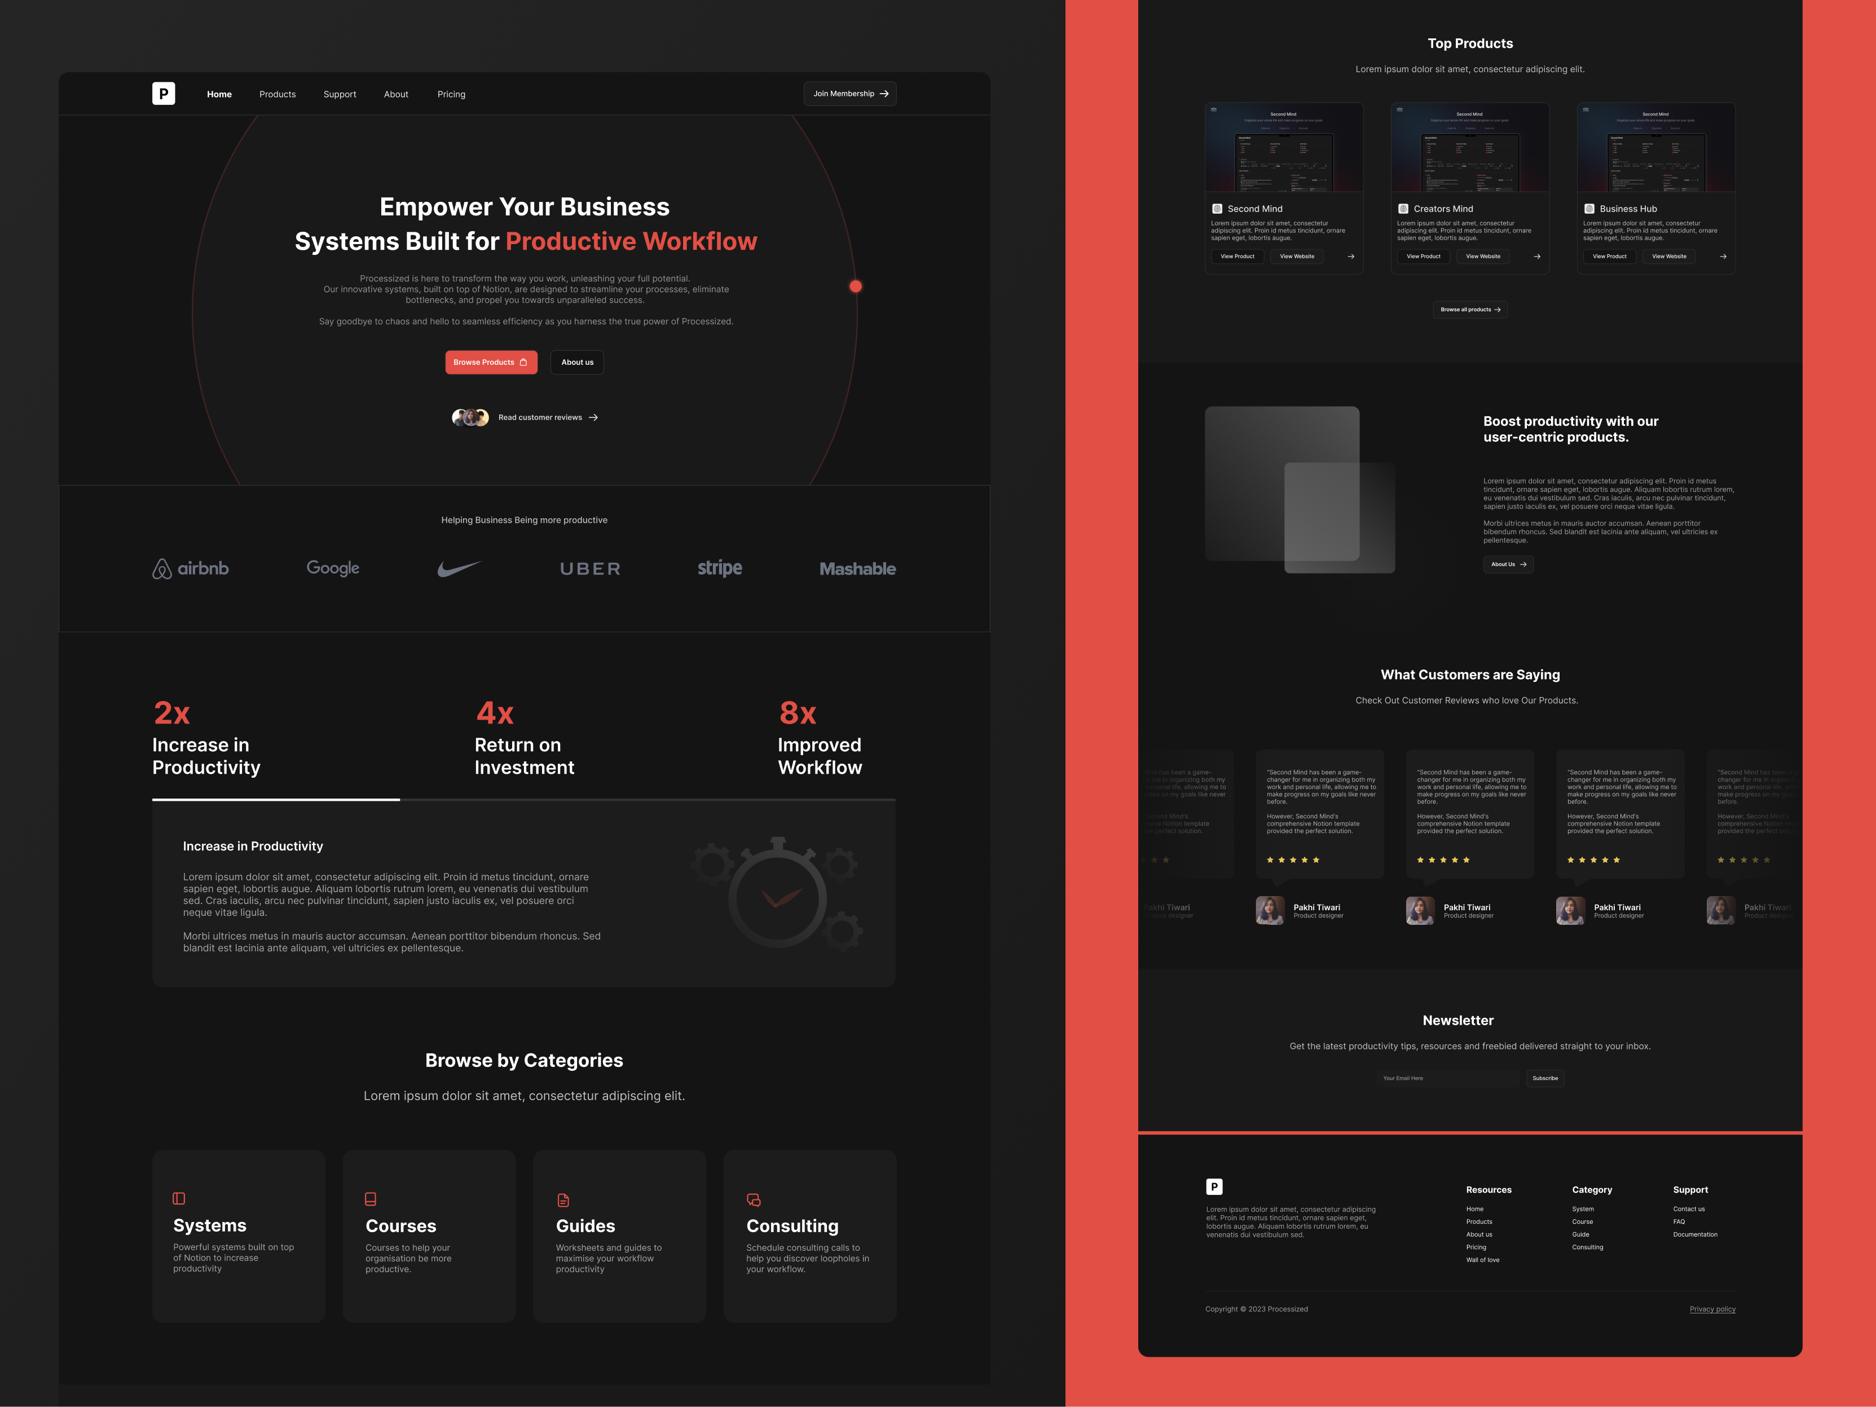Click the Browse Products button
The image size is (1876, 1407).
(490, 360)
